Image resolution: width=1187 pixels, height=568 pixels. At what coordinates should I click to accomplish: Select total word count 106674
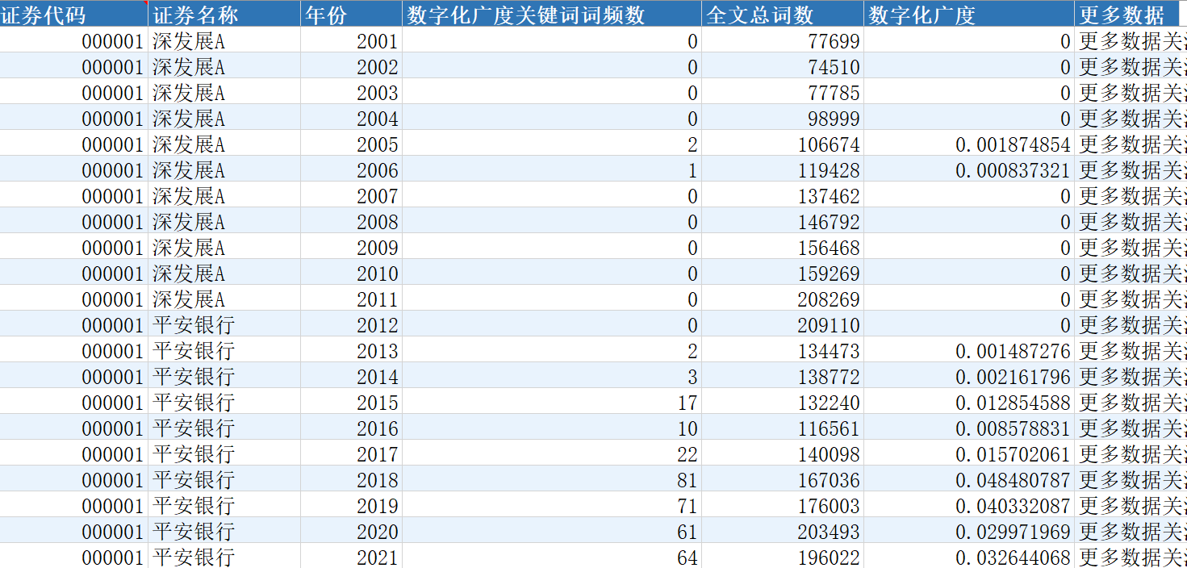[x=783, y=144]
